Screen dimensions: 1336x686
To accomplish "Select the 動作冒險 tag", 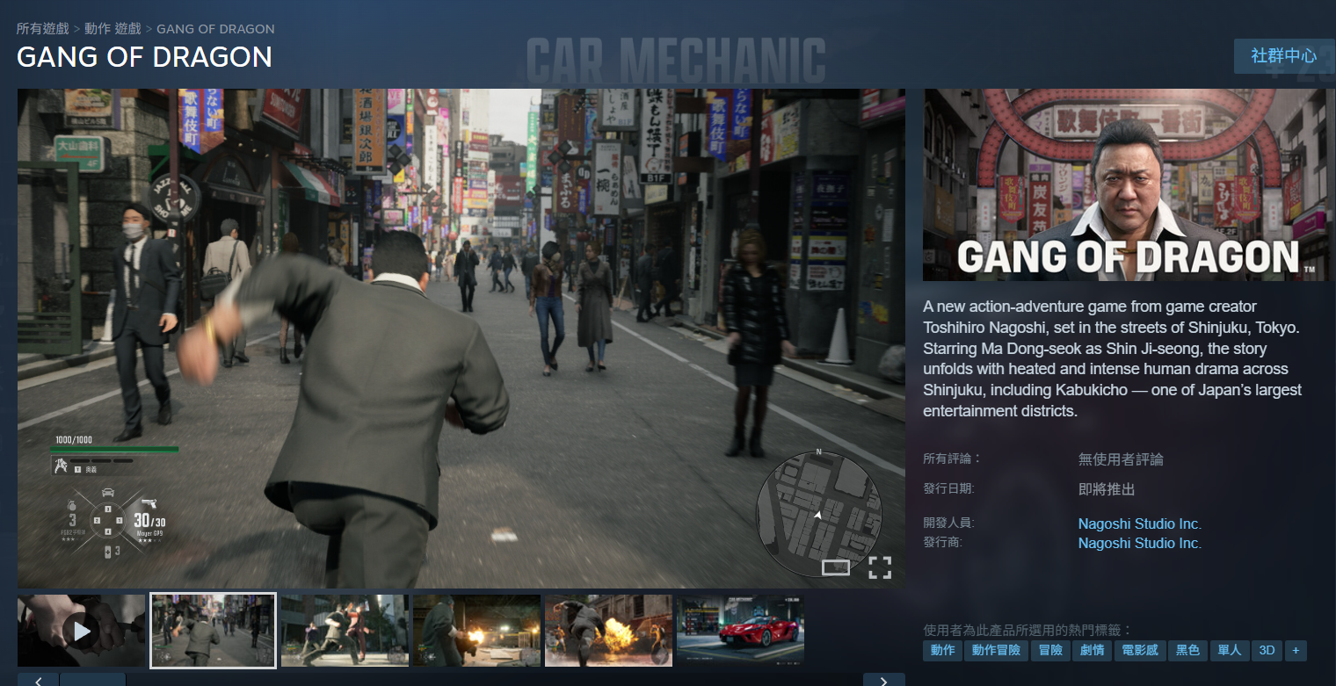I will [996, 651].
